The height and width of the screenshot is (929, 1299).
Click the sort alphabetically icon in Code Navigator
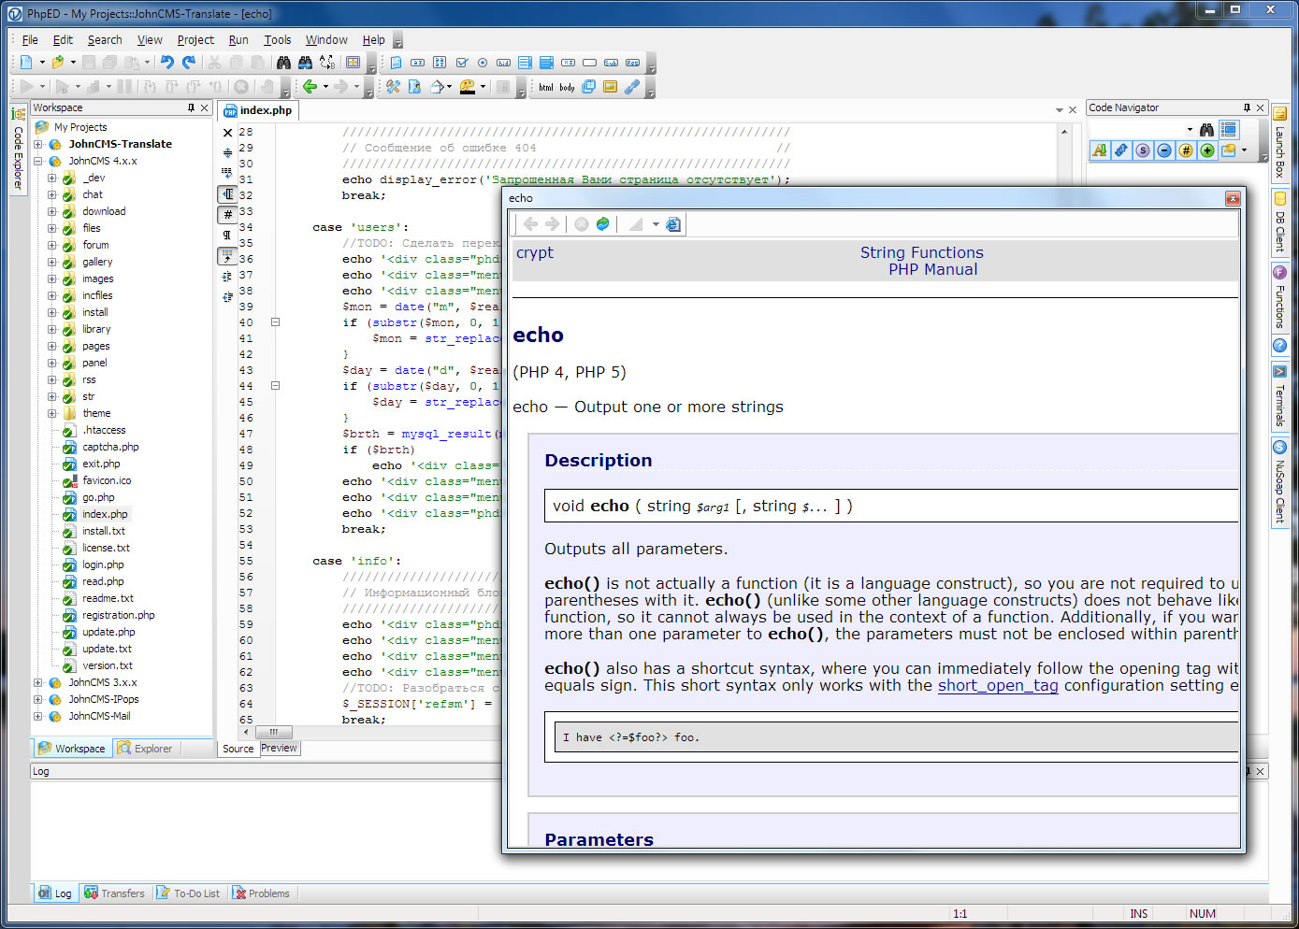(1100, 150)
